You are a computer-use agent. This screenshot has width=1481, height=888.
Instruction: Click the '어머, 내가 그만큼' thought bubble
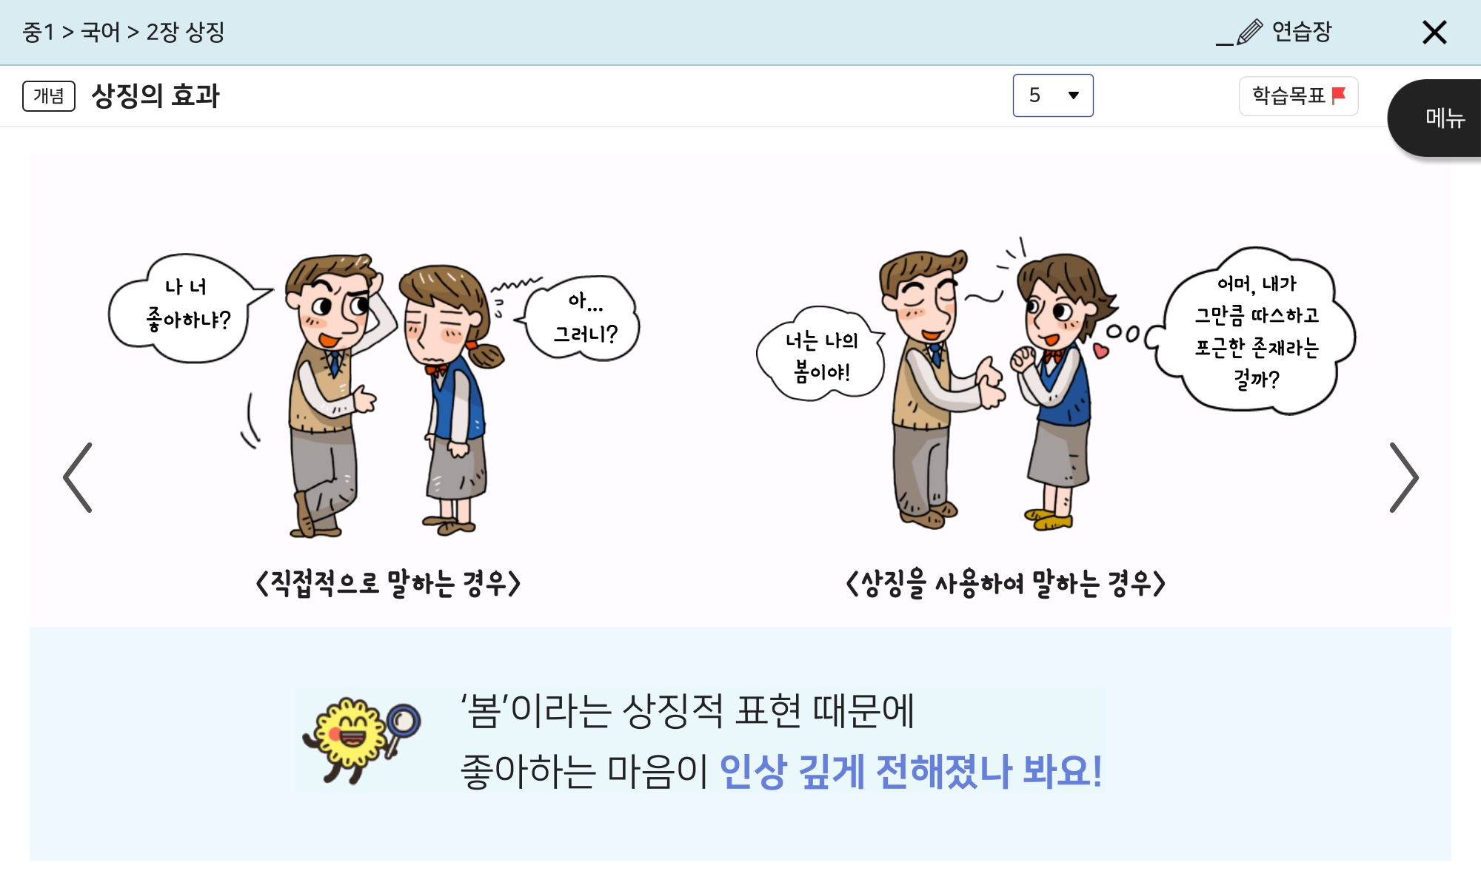(1255, 331)
